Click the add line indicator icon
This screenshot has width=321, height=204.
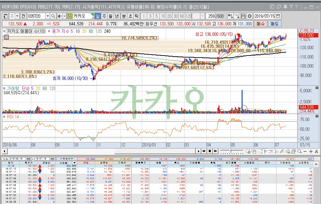click(x=237, y=16)
